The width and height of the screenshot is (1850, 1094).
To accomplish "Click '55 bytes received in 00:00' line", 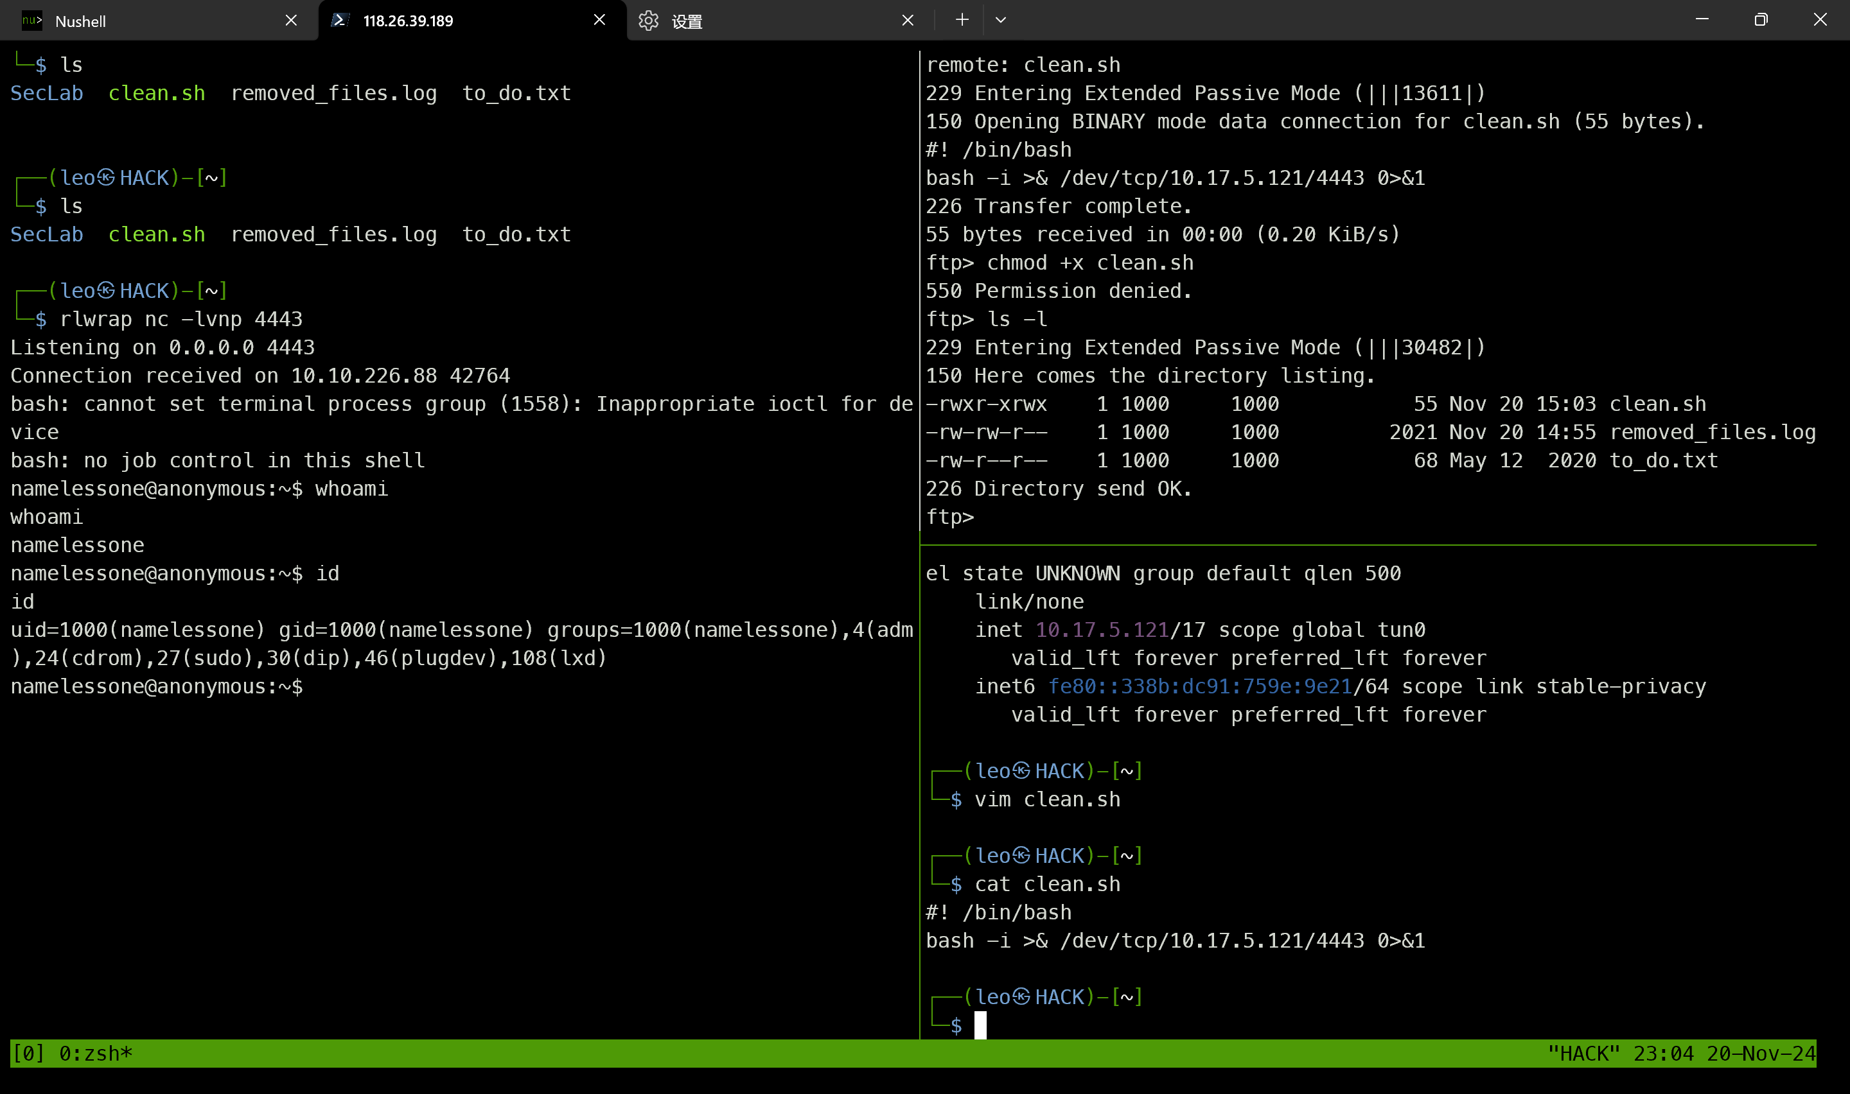I will pyautogui.click(x=1163, y=234).
